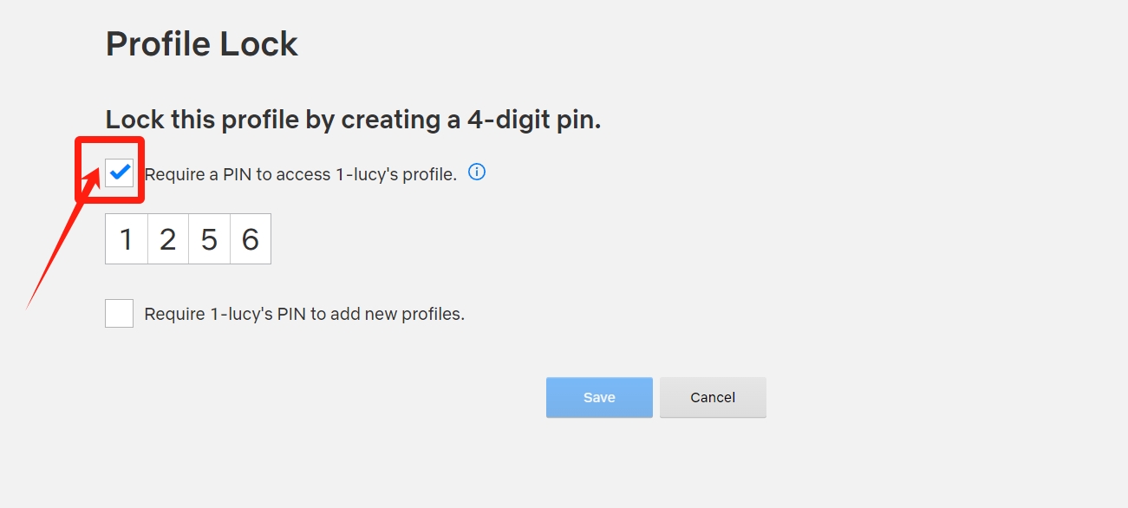Open the info icon beside PIN requirement
Image resolution: width=1128 pixels, height=508 pixels.
[477, 172]
